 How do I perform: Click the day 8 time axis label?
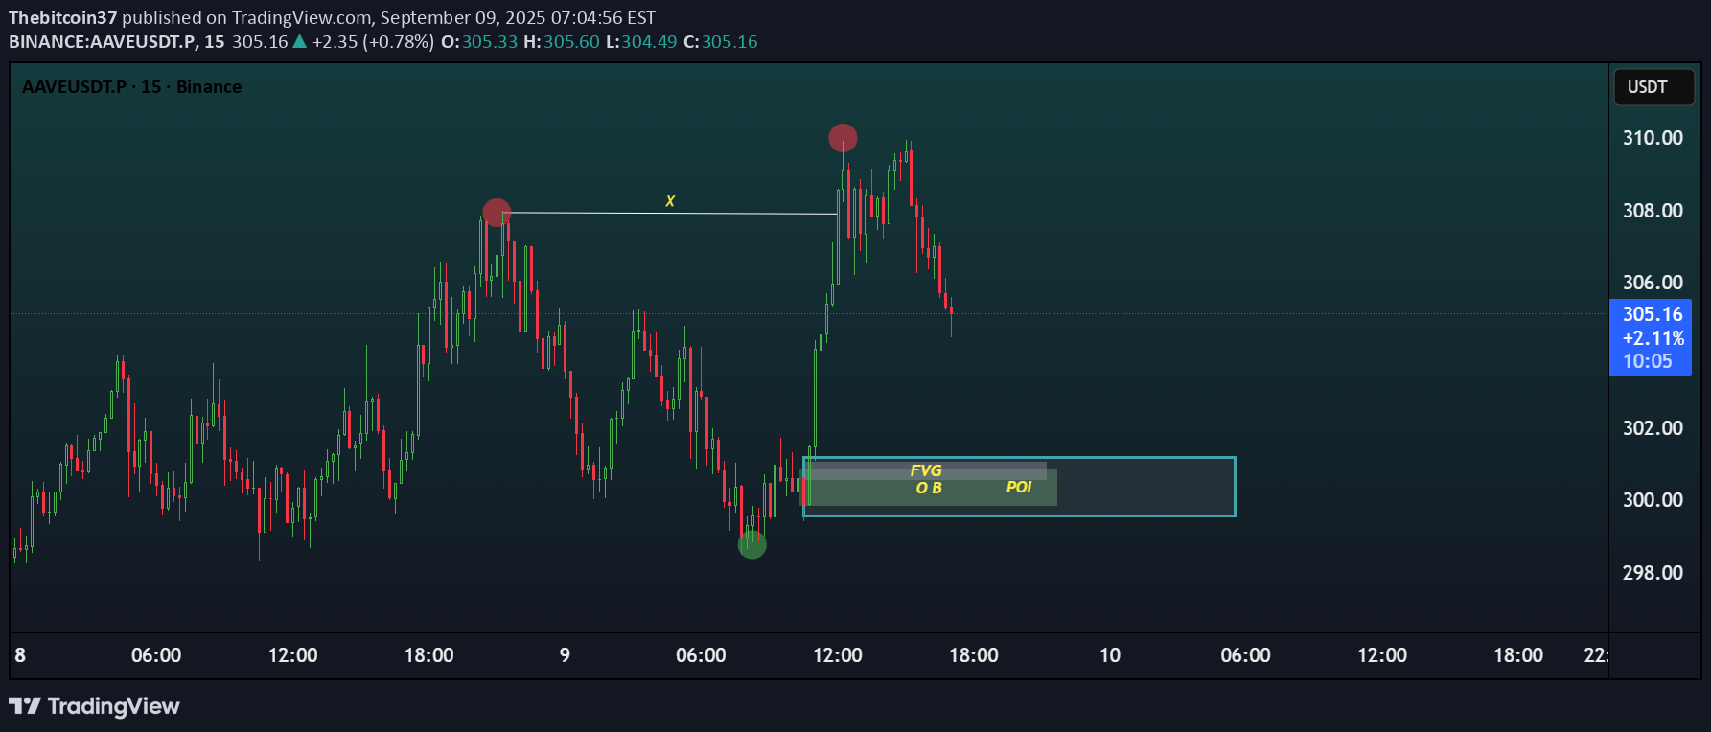coord(20,655)
